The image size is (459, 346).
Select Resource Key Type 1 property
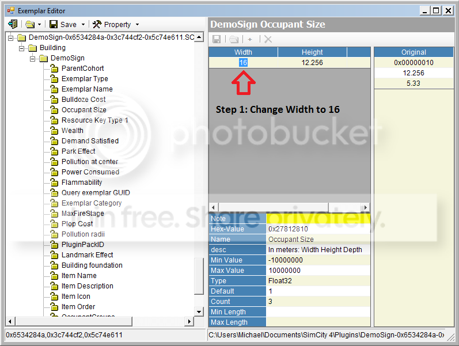tap(94, 120)
